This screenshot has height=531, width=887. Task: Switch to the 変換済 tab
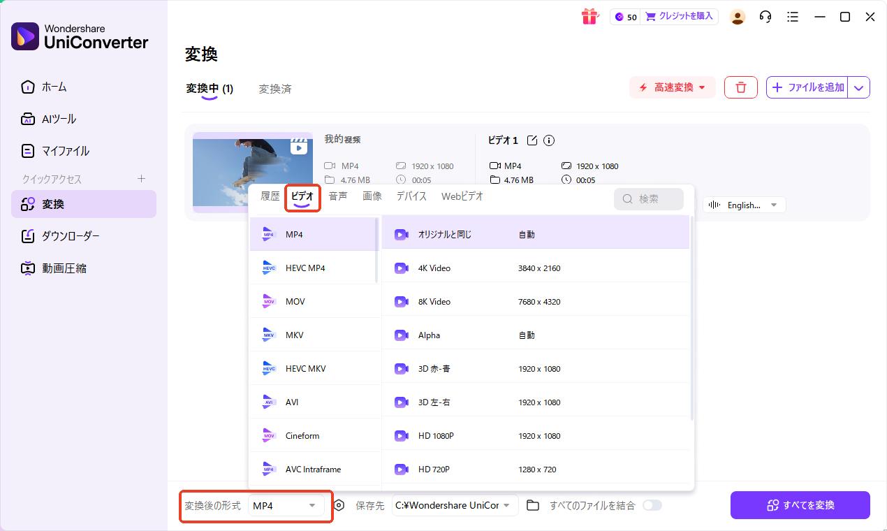point(274,89)
